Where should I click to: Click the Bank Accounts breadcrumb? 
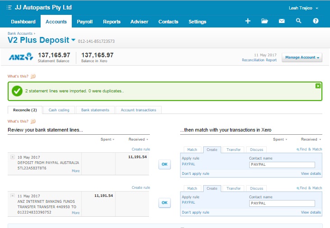20,33
